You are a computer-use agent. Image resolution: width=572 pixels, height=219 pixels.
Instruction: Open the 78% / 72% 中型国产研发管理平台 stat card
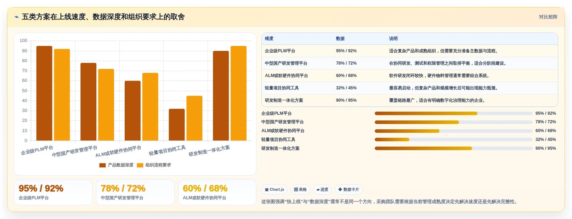(x=135, y=192)
